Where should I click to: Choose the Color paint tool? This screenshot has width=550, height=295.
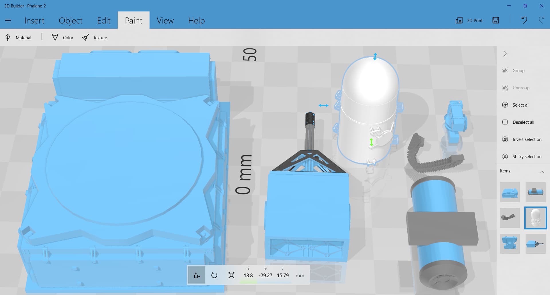pyautogui.click(x=63, y=38)
